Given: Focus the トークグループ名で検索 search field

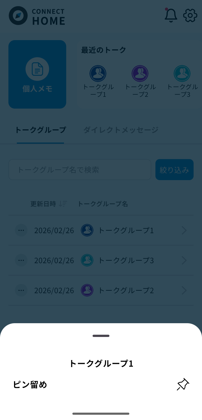Looking at the screenshot, I should pyautogui.click(x=80, y=170).
